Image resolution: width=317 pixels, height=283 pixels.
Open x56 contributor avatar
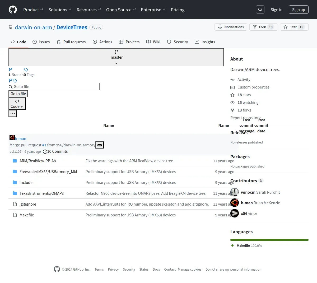click(x=235, y=213)
